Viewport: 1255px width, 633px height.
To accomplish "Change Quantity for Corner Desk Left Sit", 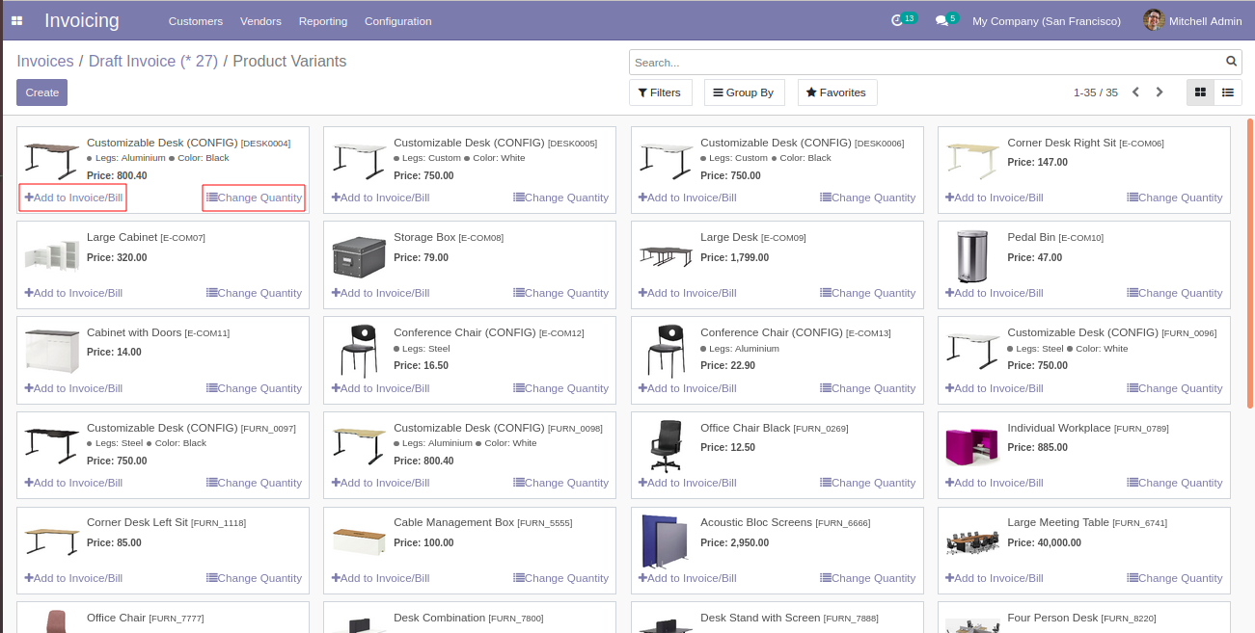I will (x=255, y=578).
